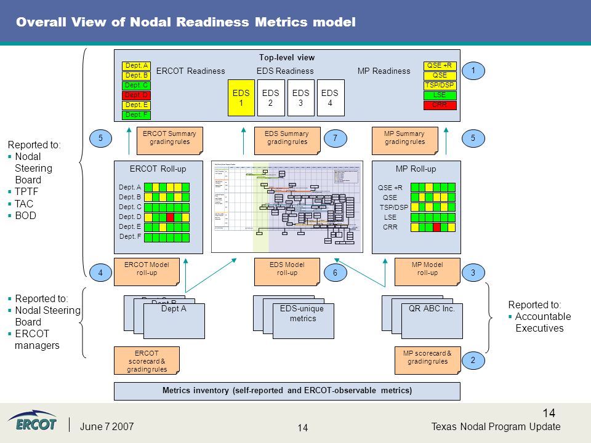
Task: Click the Metrics inventory bar
Action: coord(287,391)
